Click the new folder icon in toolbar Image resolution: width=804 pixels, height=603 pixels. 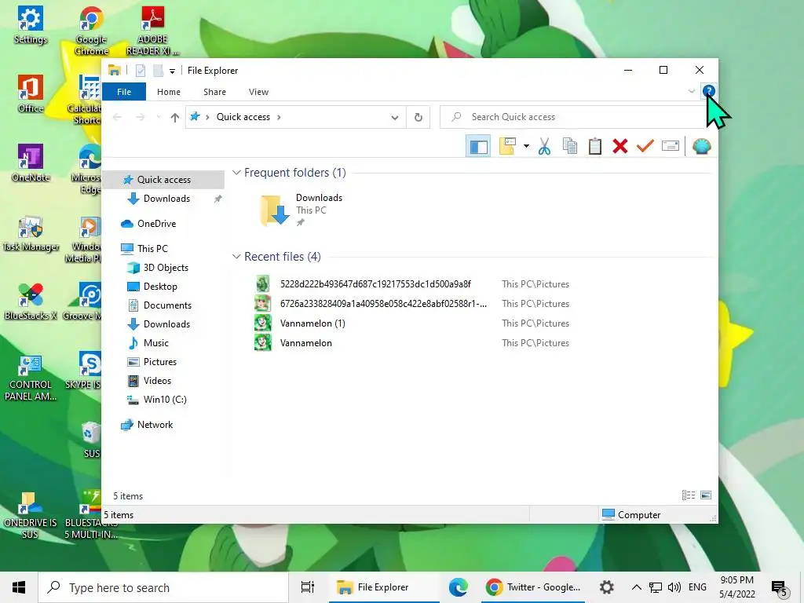pos(507,147)
